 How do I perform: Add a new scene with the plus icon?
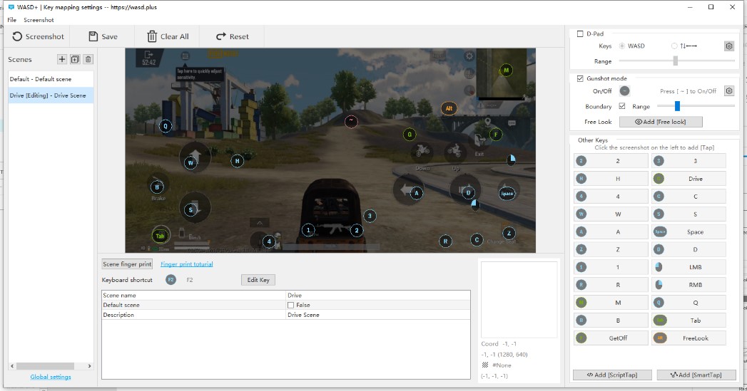coord(62,59)
